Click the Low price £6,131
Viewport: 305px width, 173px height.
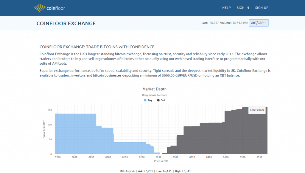(167, 171)
